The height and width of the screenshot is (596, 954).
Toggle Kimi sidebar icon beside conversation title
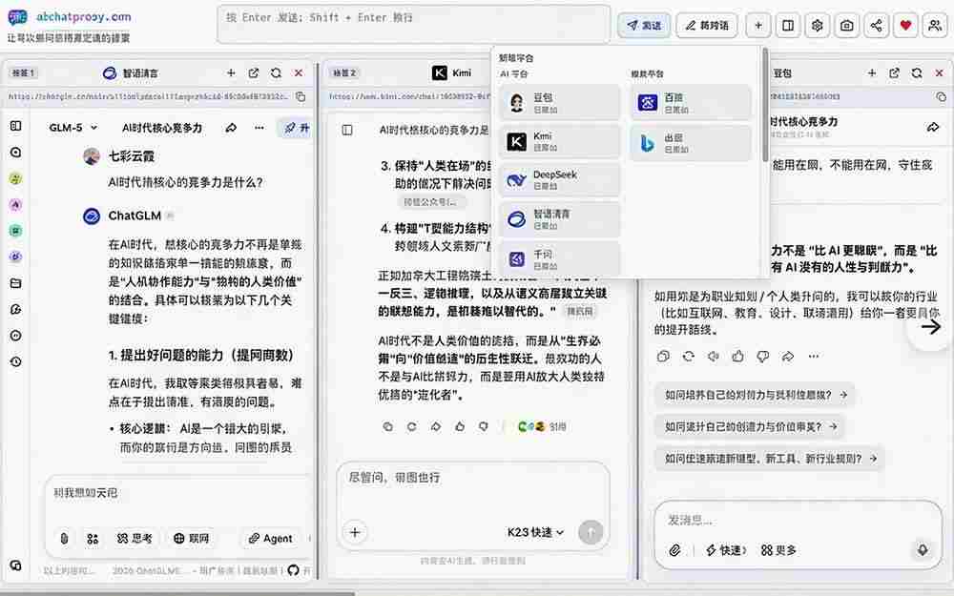click(x=347, y=130)
